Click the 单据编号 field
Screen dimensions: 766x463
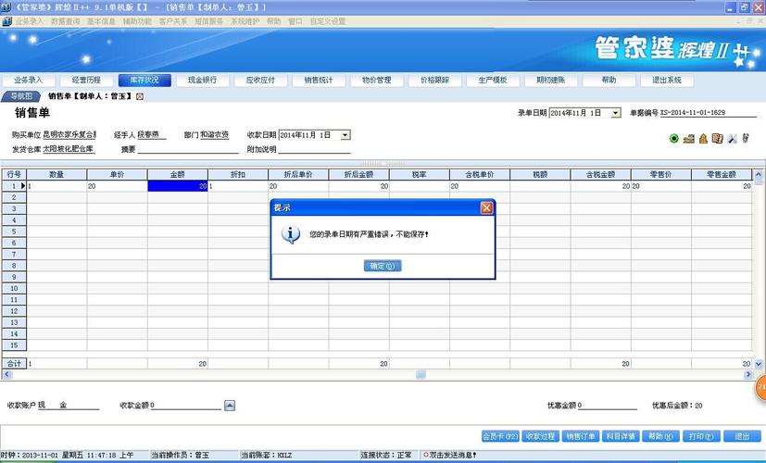tap(709, 113)
